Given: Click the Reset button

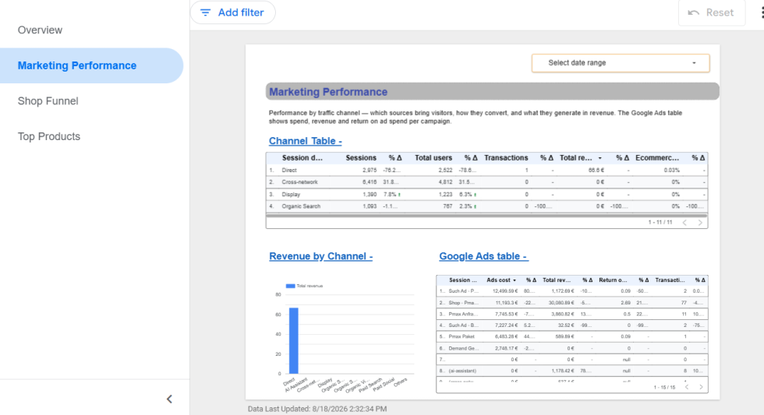Looking at the screenshot, I should 711,12.
